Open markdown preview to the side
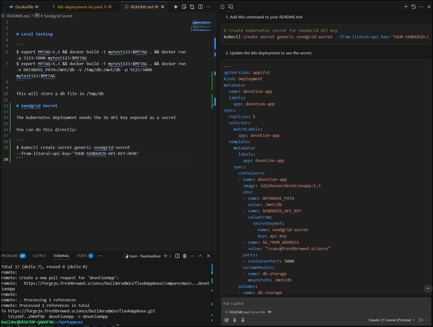 [x=184, y=7]
